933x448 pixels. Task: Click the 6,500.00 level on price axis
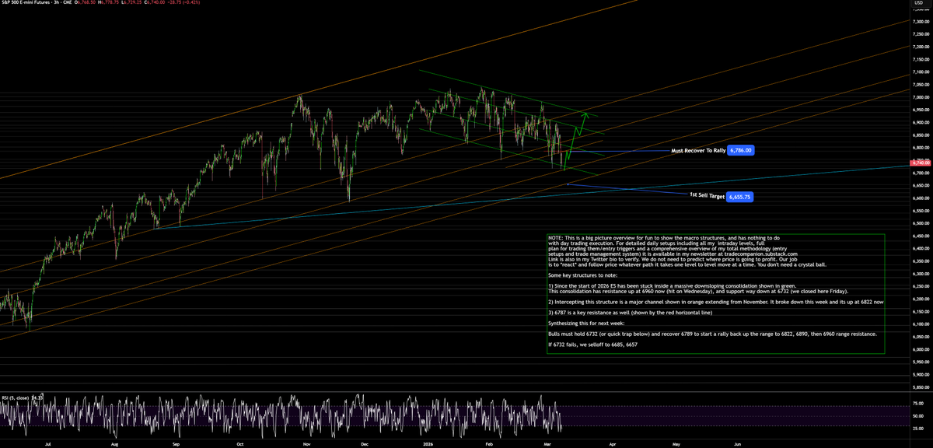[920, 223]
